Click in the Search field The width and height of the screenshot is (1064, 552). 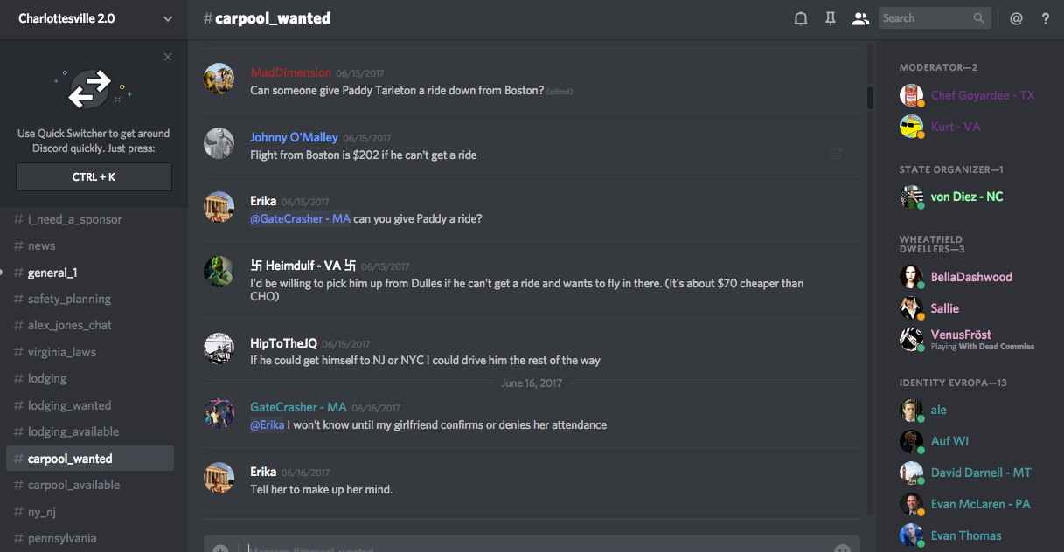[925, 18]
